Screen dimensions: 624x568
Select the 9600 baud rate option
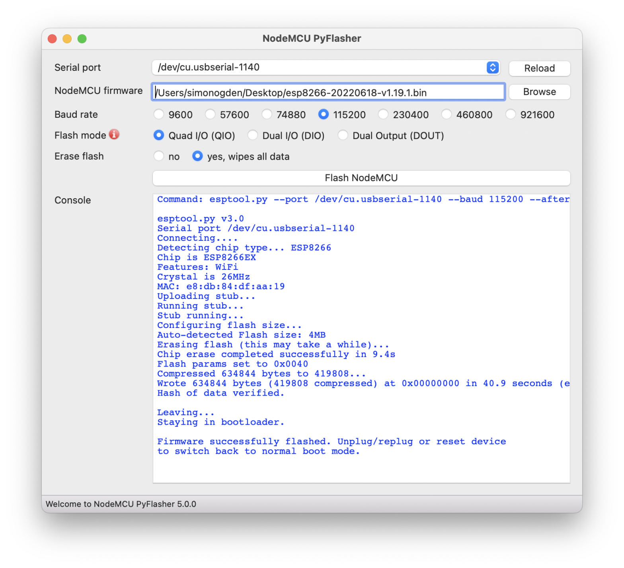point(159,115)
